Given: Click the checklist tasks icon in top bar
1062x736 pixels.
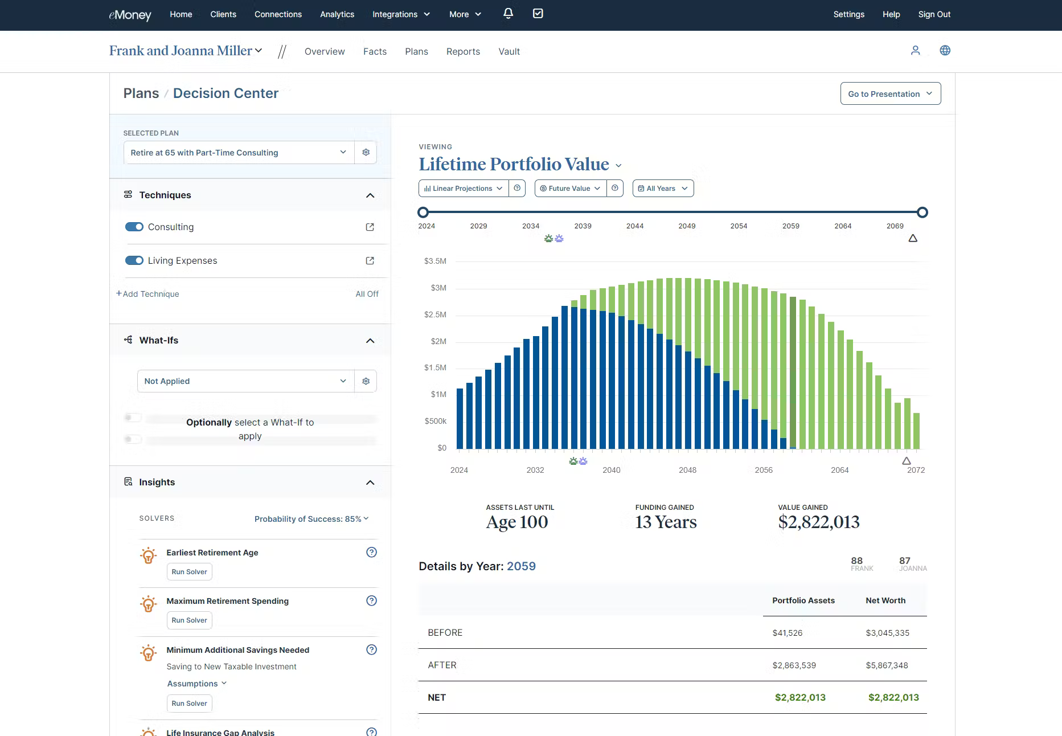Looking at the screenshot, I should (538, 13).
